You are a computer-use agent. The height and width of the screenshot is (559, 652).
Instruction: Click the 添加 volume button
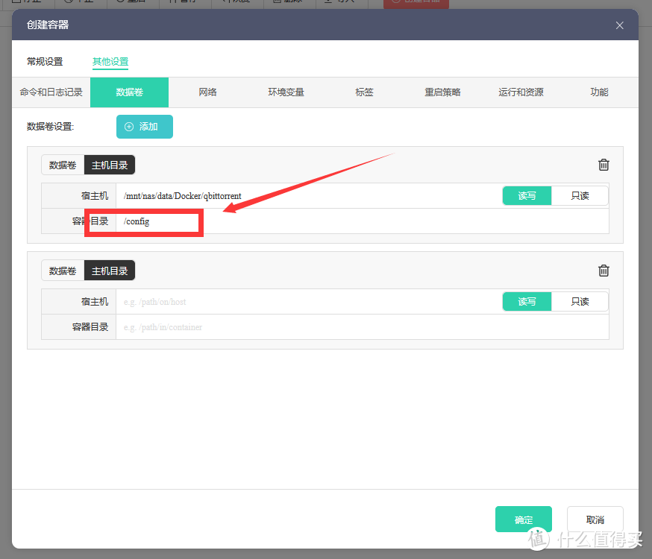click(x=144, y=127)
